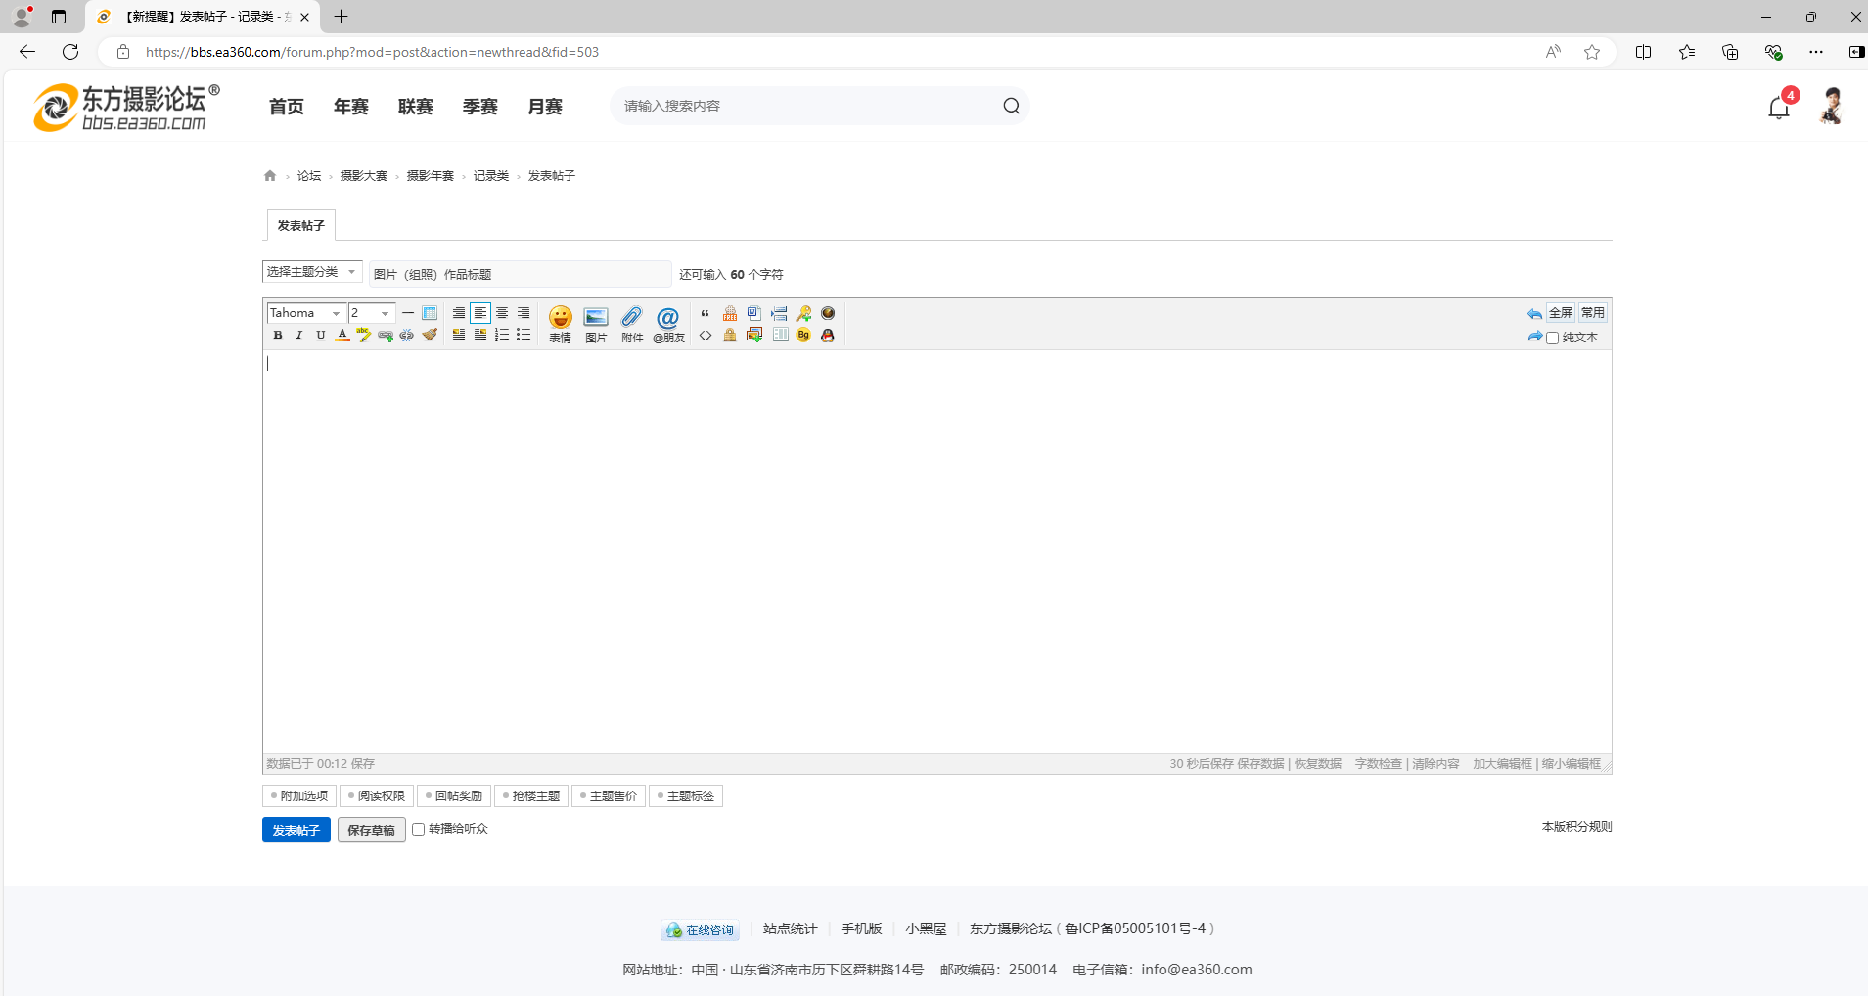Open the 选择主题分类 dropdown

point(312,272)
